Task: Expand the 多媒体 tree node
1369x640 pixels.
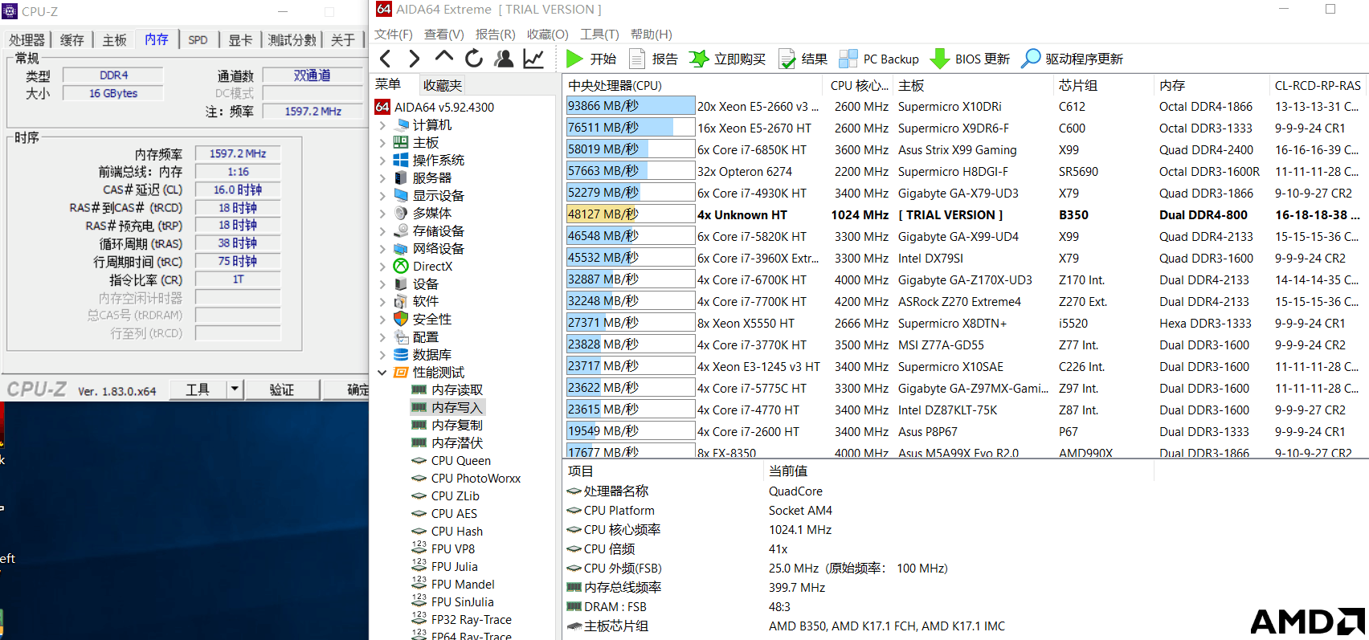Action: point(382,214)
